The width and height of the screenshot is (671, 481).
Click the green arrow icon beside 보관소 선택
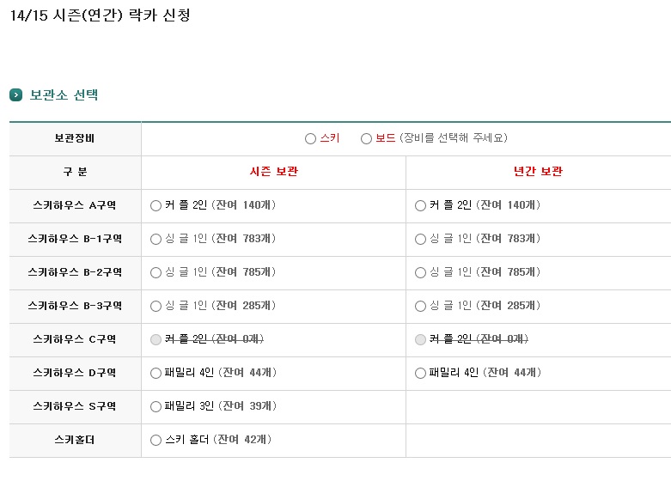point(15,95)
